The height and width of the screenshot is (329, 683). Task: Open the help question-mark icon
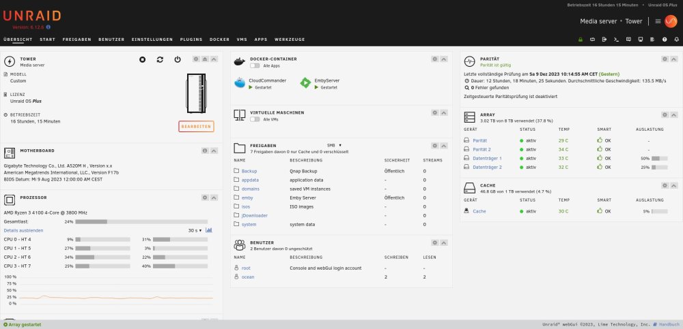665,40
